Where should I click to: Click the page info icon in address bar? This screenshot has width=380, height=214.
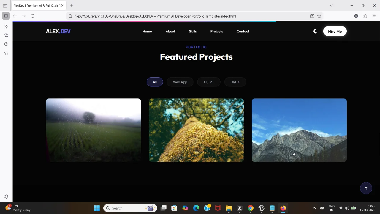click(70, 16)
